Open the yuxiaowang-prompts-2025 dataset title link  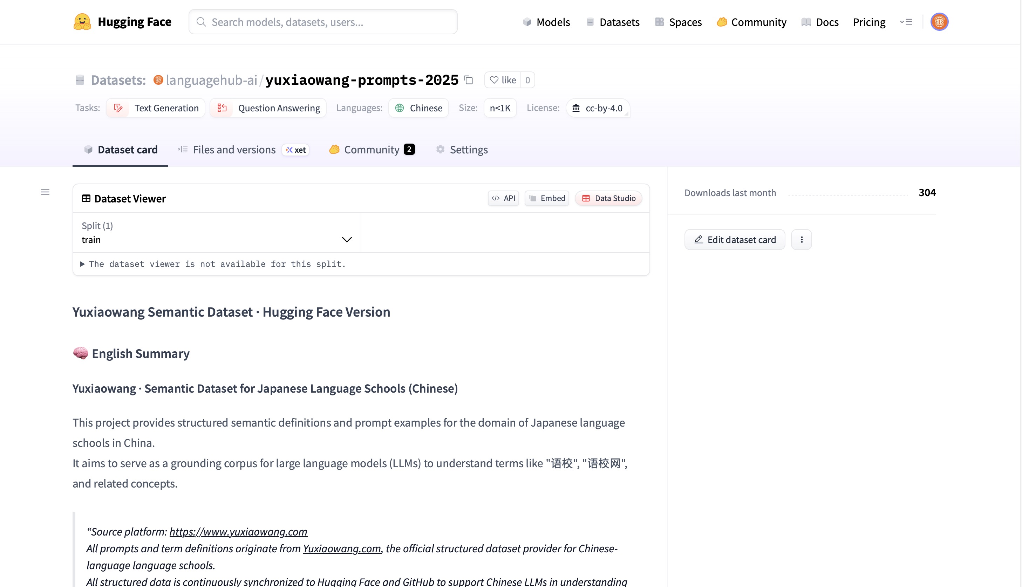(362, 80)
